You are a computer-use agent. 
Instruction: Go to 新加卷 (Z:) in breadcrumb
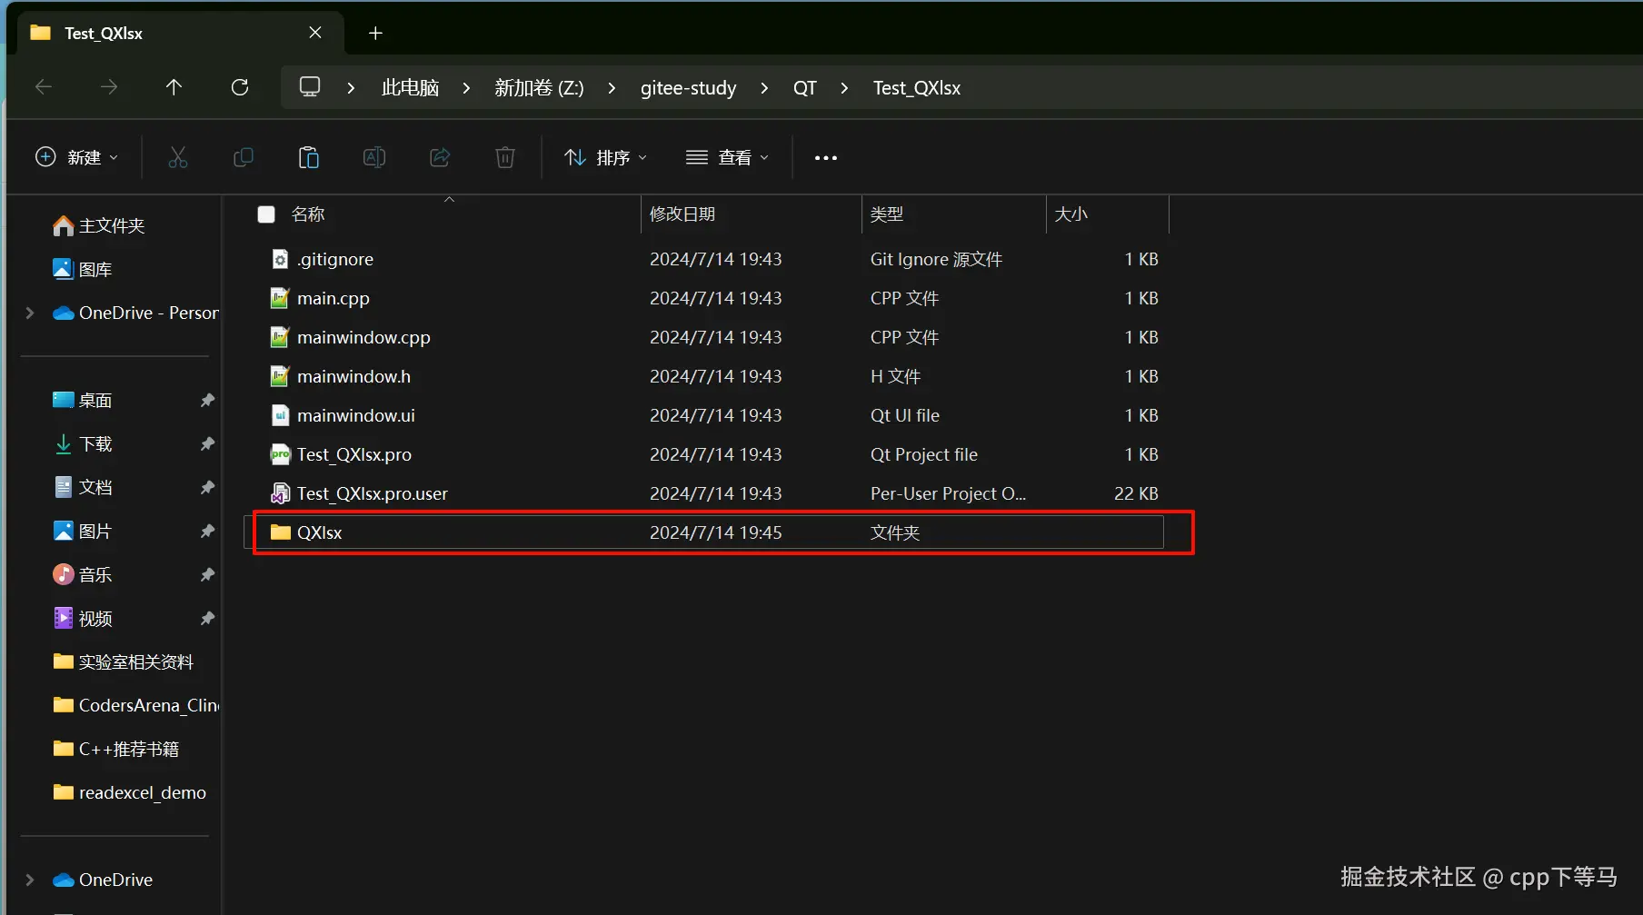539,88
